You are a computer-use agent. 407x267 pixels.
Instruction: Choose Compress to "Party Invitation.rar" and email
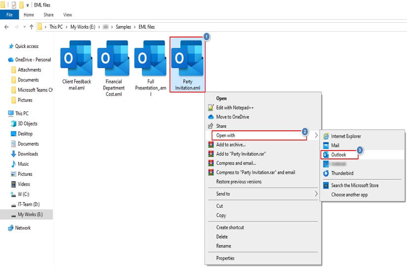[256, 172]
